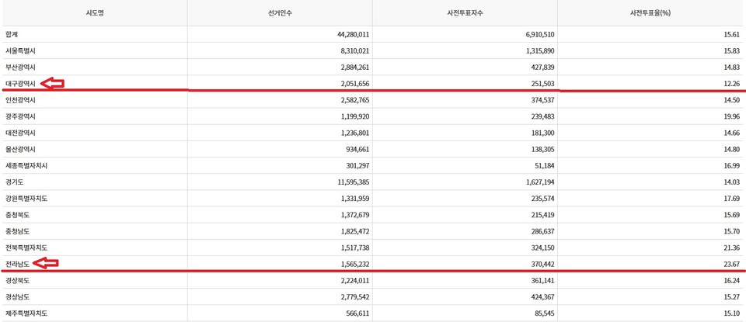Viewport: 746px width, 322px height.
Task: Click Busan early voters 427,839
Action: [543, 68]
